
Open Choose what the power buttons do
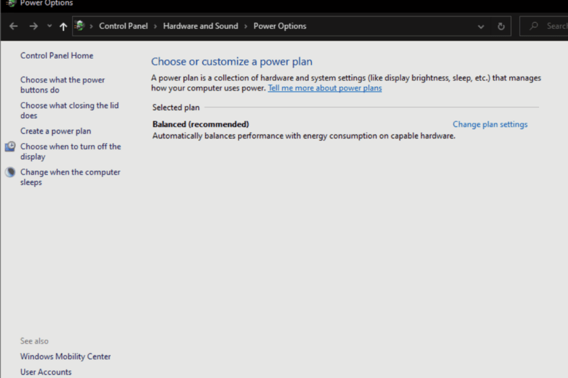pos(62,84)
